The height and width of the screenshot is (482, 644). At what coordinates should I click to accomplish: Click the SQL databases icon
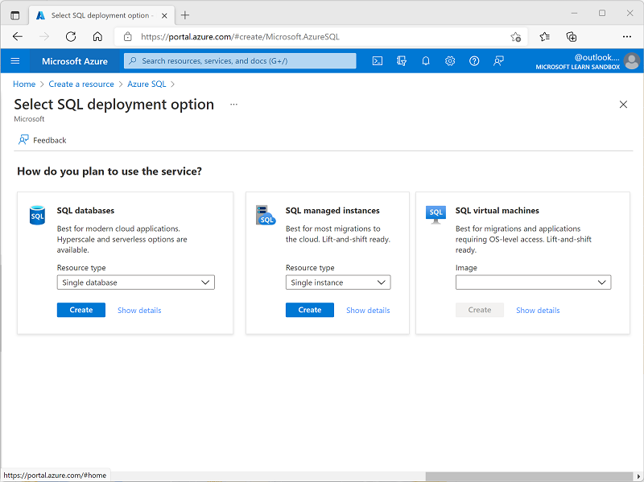pyautogui.click(x=37, y=216)
